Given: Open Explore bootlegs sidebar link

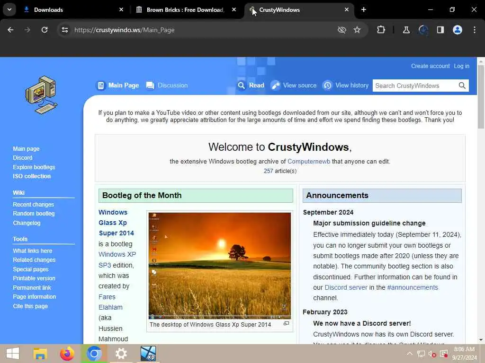Looking at the screenshot, I should pyautogui.click(x=34, y=167).
